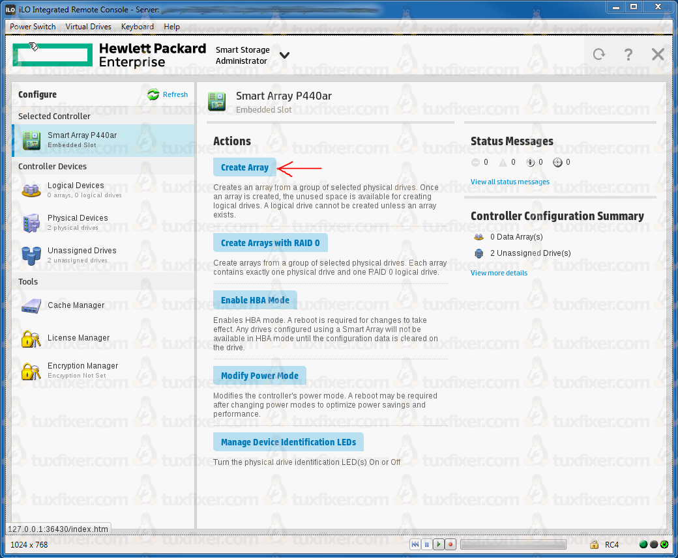Click the help question mark icon

pyautogui.click(x=628, y=55)
